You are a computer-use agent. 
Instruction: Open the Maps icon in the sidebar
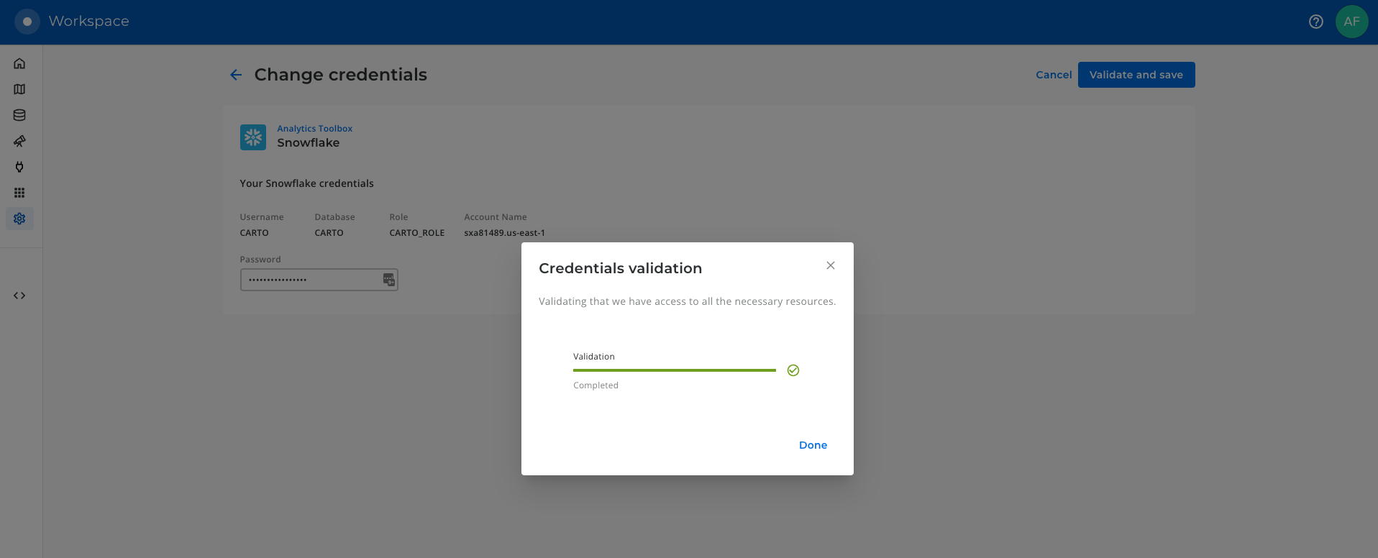[x=19, y=89]
